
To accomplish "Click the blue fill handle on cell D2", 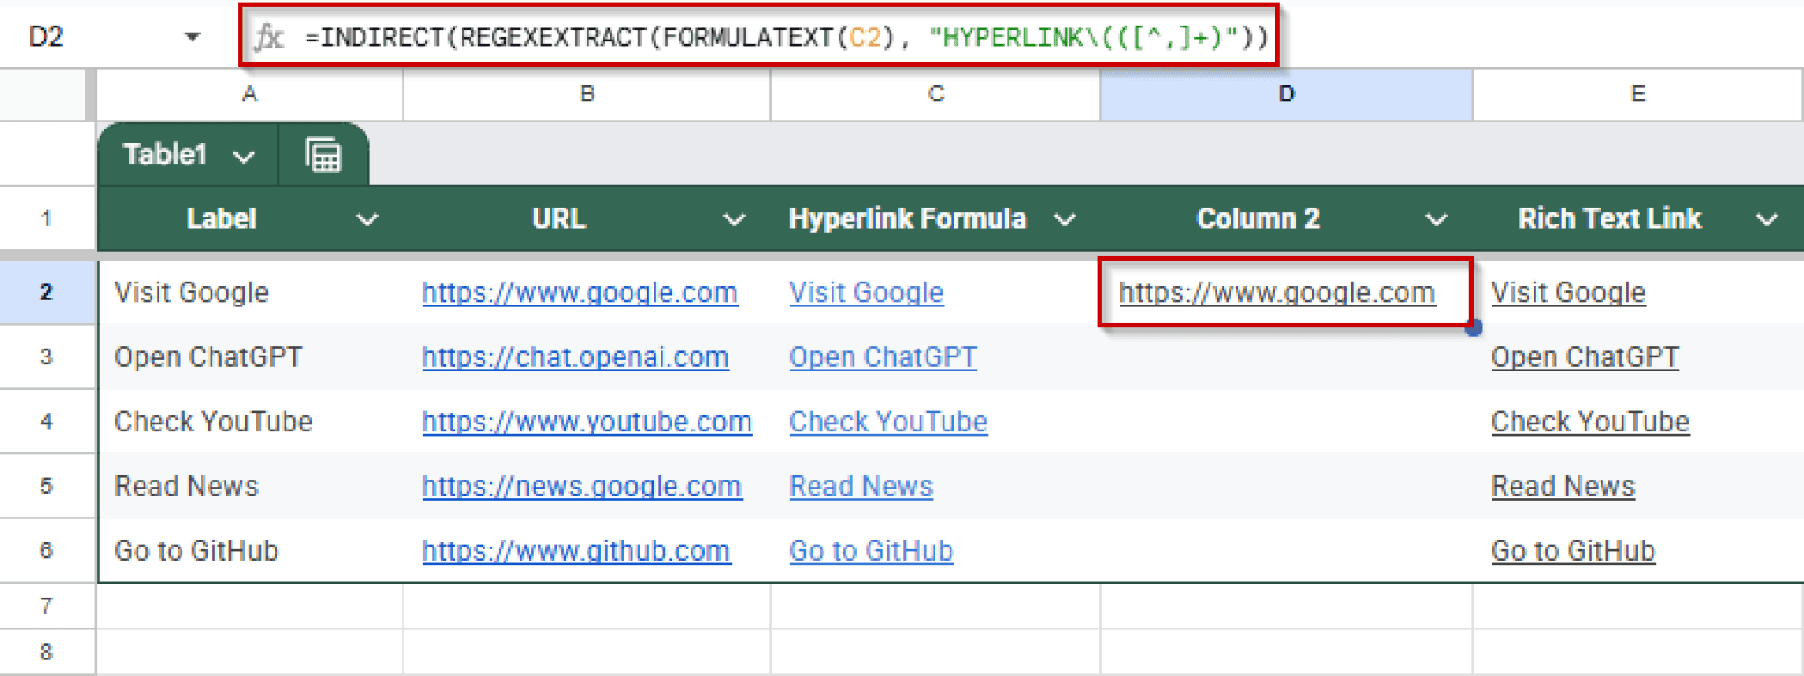I will (x=1473, y=328).
